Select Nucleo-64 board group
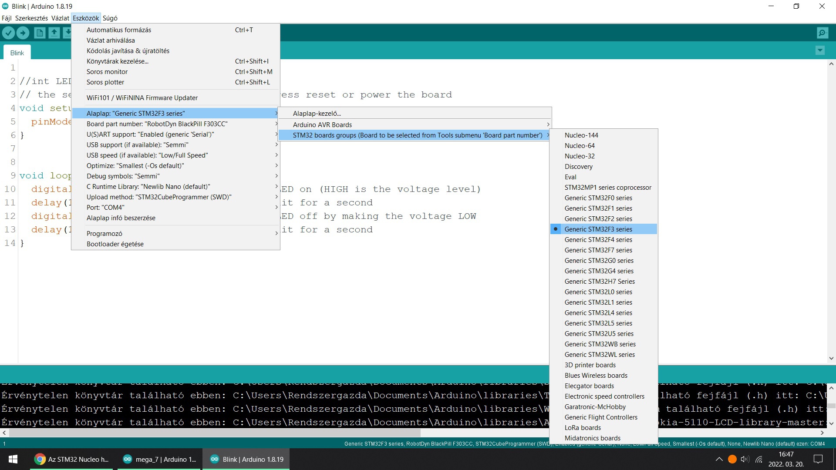Viewport: 836px width, 470px height. [x=580, y=146]
